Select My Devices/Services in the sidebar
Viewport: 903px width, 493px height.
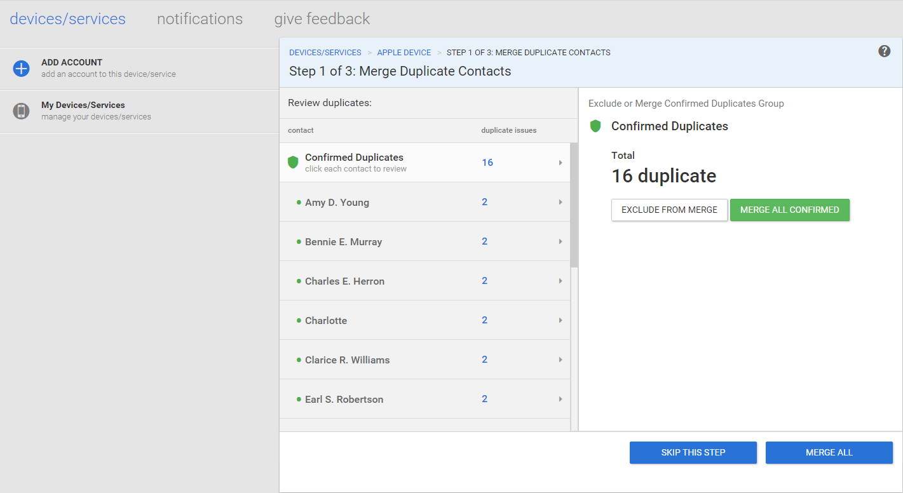pos(139,111)
